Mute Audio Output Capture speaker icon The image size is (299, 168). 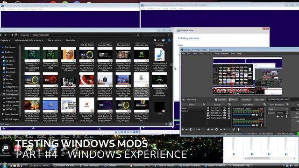[x=257, y=115]
